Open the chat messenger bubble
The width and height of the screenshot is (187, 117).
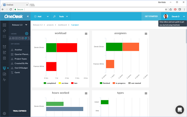pyautogui.click(x=180, y=110)
